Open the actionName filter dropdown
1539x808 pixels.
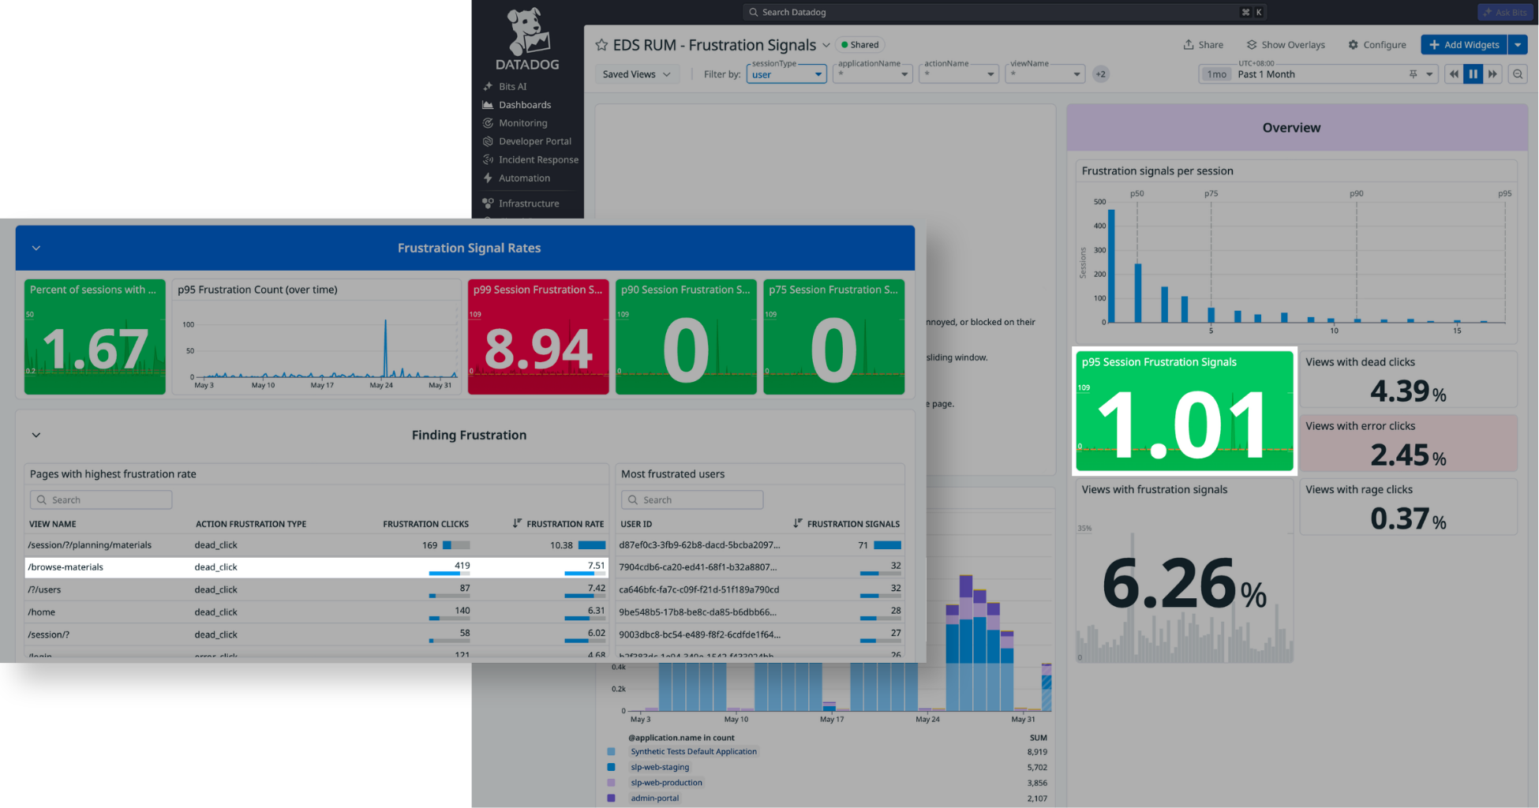click(x=959, y=74)
